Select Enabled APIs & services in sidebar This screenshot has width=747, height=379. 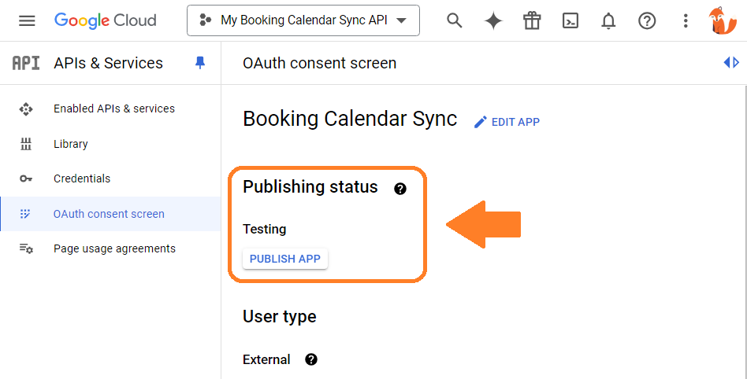110,109
